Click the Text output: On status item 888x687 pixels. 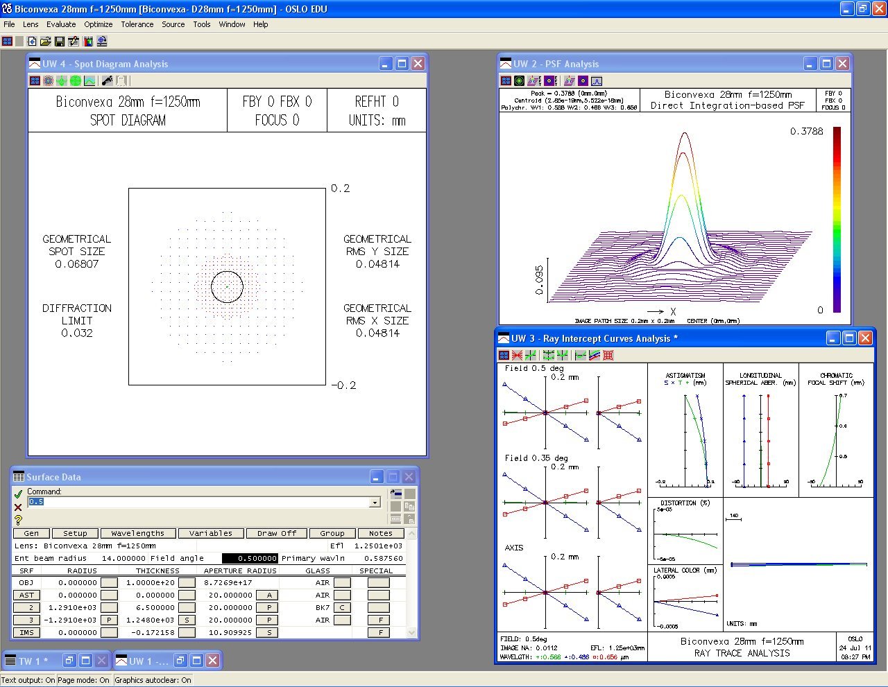pyautogui.click(x=28, y=680)
